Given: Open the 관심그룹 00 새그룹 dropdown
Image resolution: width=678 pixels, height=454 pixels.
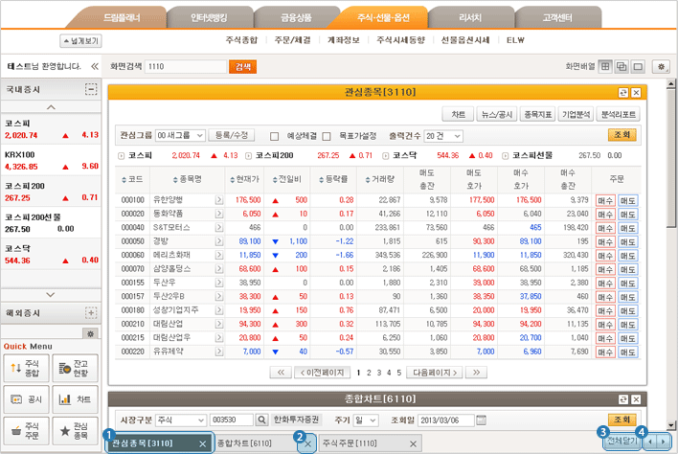Looking at the screenshot, I should pyautogui.click(x=180, y=136).
